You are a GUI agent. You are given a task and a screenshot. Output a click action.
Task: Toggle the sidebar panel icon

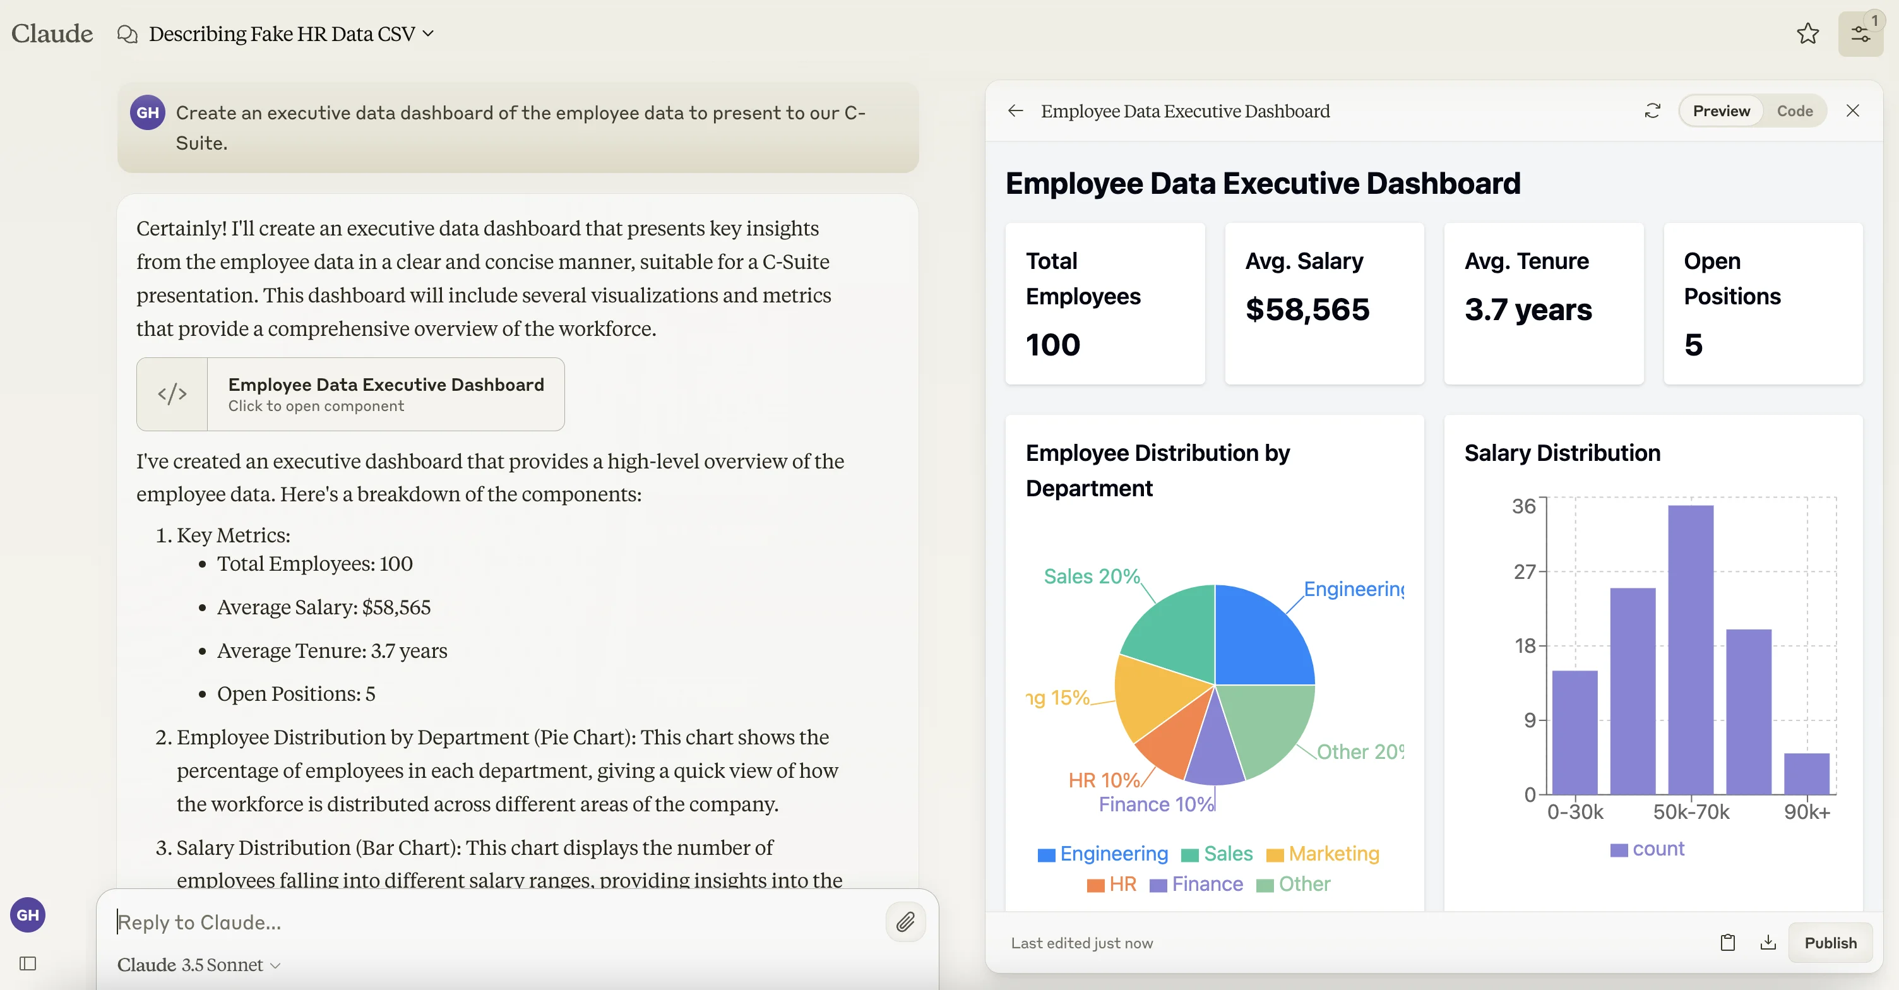[x=28, y=963]
